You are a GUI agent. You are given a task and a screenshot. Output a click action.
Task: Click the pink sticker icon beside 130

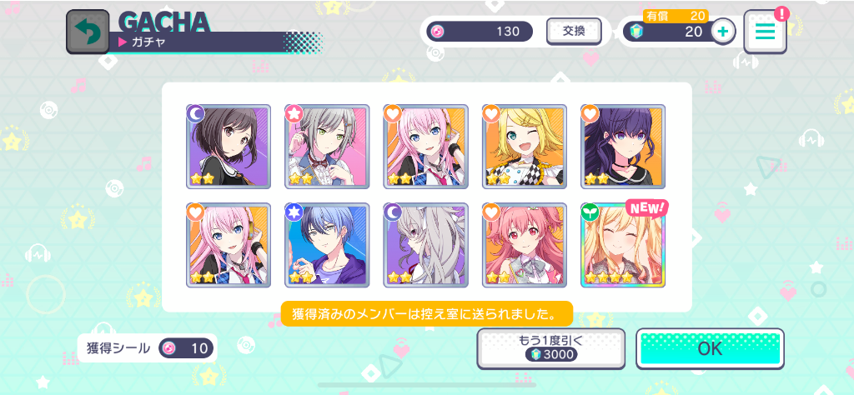[x=437, y=32]
